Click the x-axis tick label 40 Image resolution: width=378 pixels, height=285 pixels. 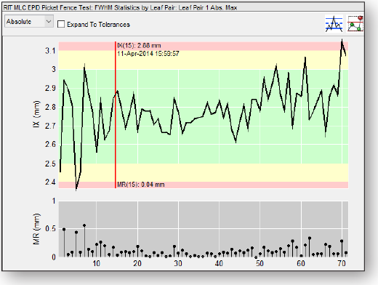tap(219, 263)
